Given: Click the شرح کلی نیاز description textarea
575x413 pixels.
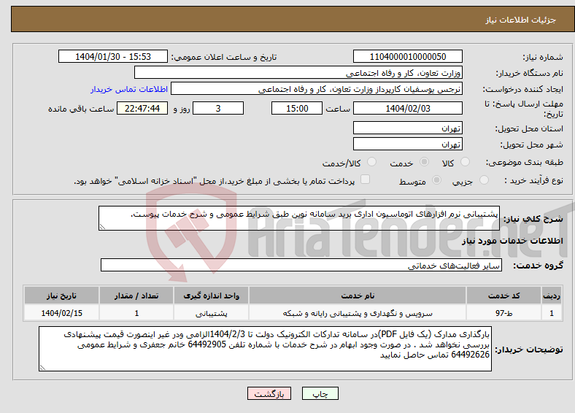Looking at the screenshot, I should click(299, 218).
